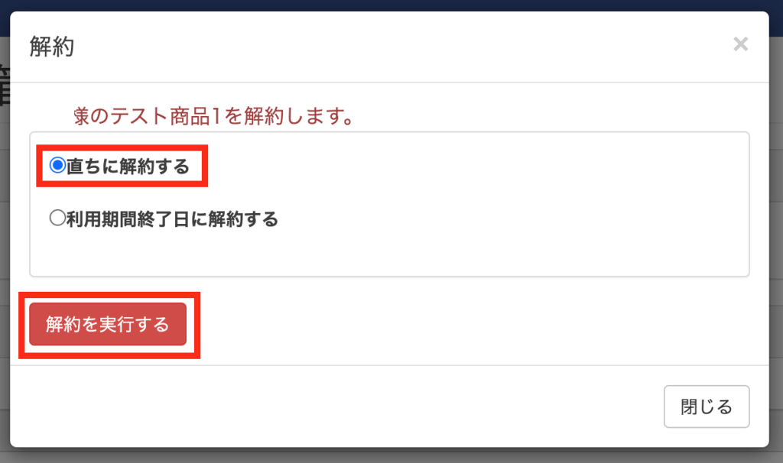Click the dimmed backdrop below the dialog
783x463 pixels.
(x=391, y=455)
